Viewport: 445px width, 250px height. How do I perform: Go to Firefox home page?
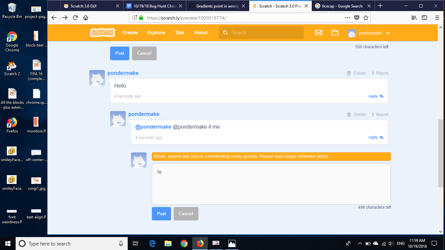coord(85,18)
